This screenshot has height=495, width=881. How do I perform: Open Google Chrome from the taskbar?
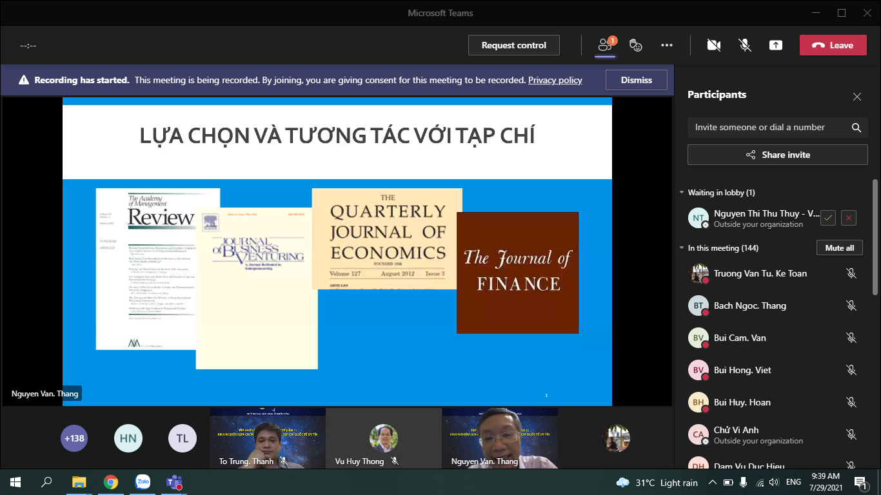coord(111,482)
